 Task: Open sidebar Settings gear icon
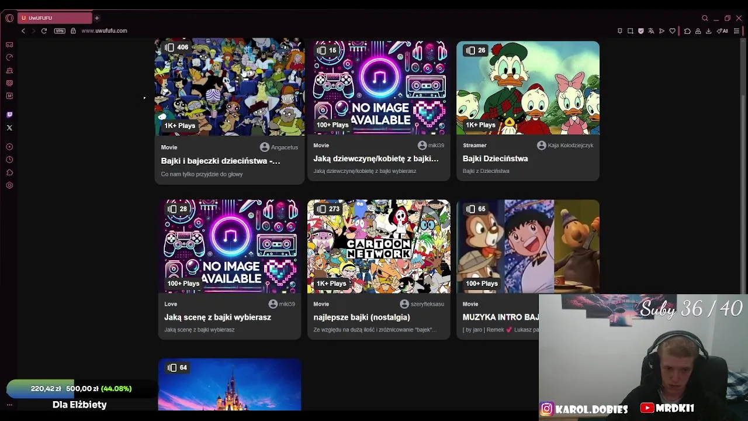9,185
